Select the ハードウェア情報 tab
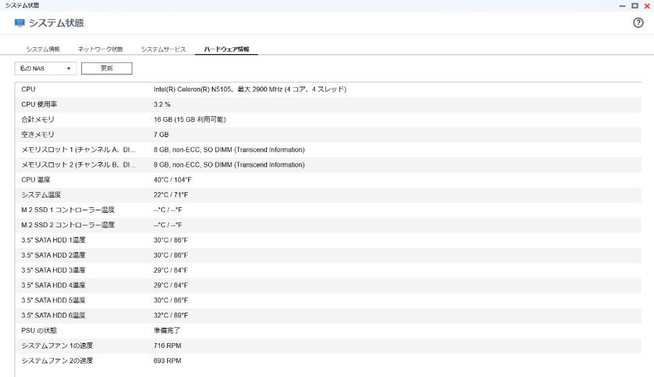Viewport: 654px width, 377px height. (x=226, y=49)
